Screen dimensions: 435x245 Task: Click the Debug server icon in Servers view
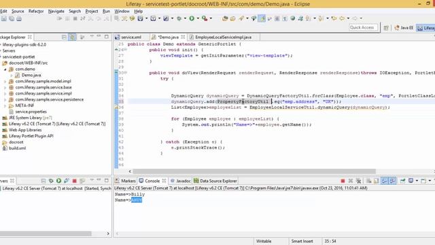(x=51, y=181)
